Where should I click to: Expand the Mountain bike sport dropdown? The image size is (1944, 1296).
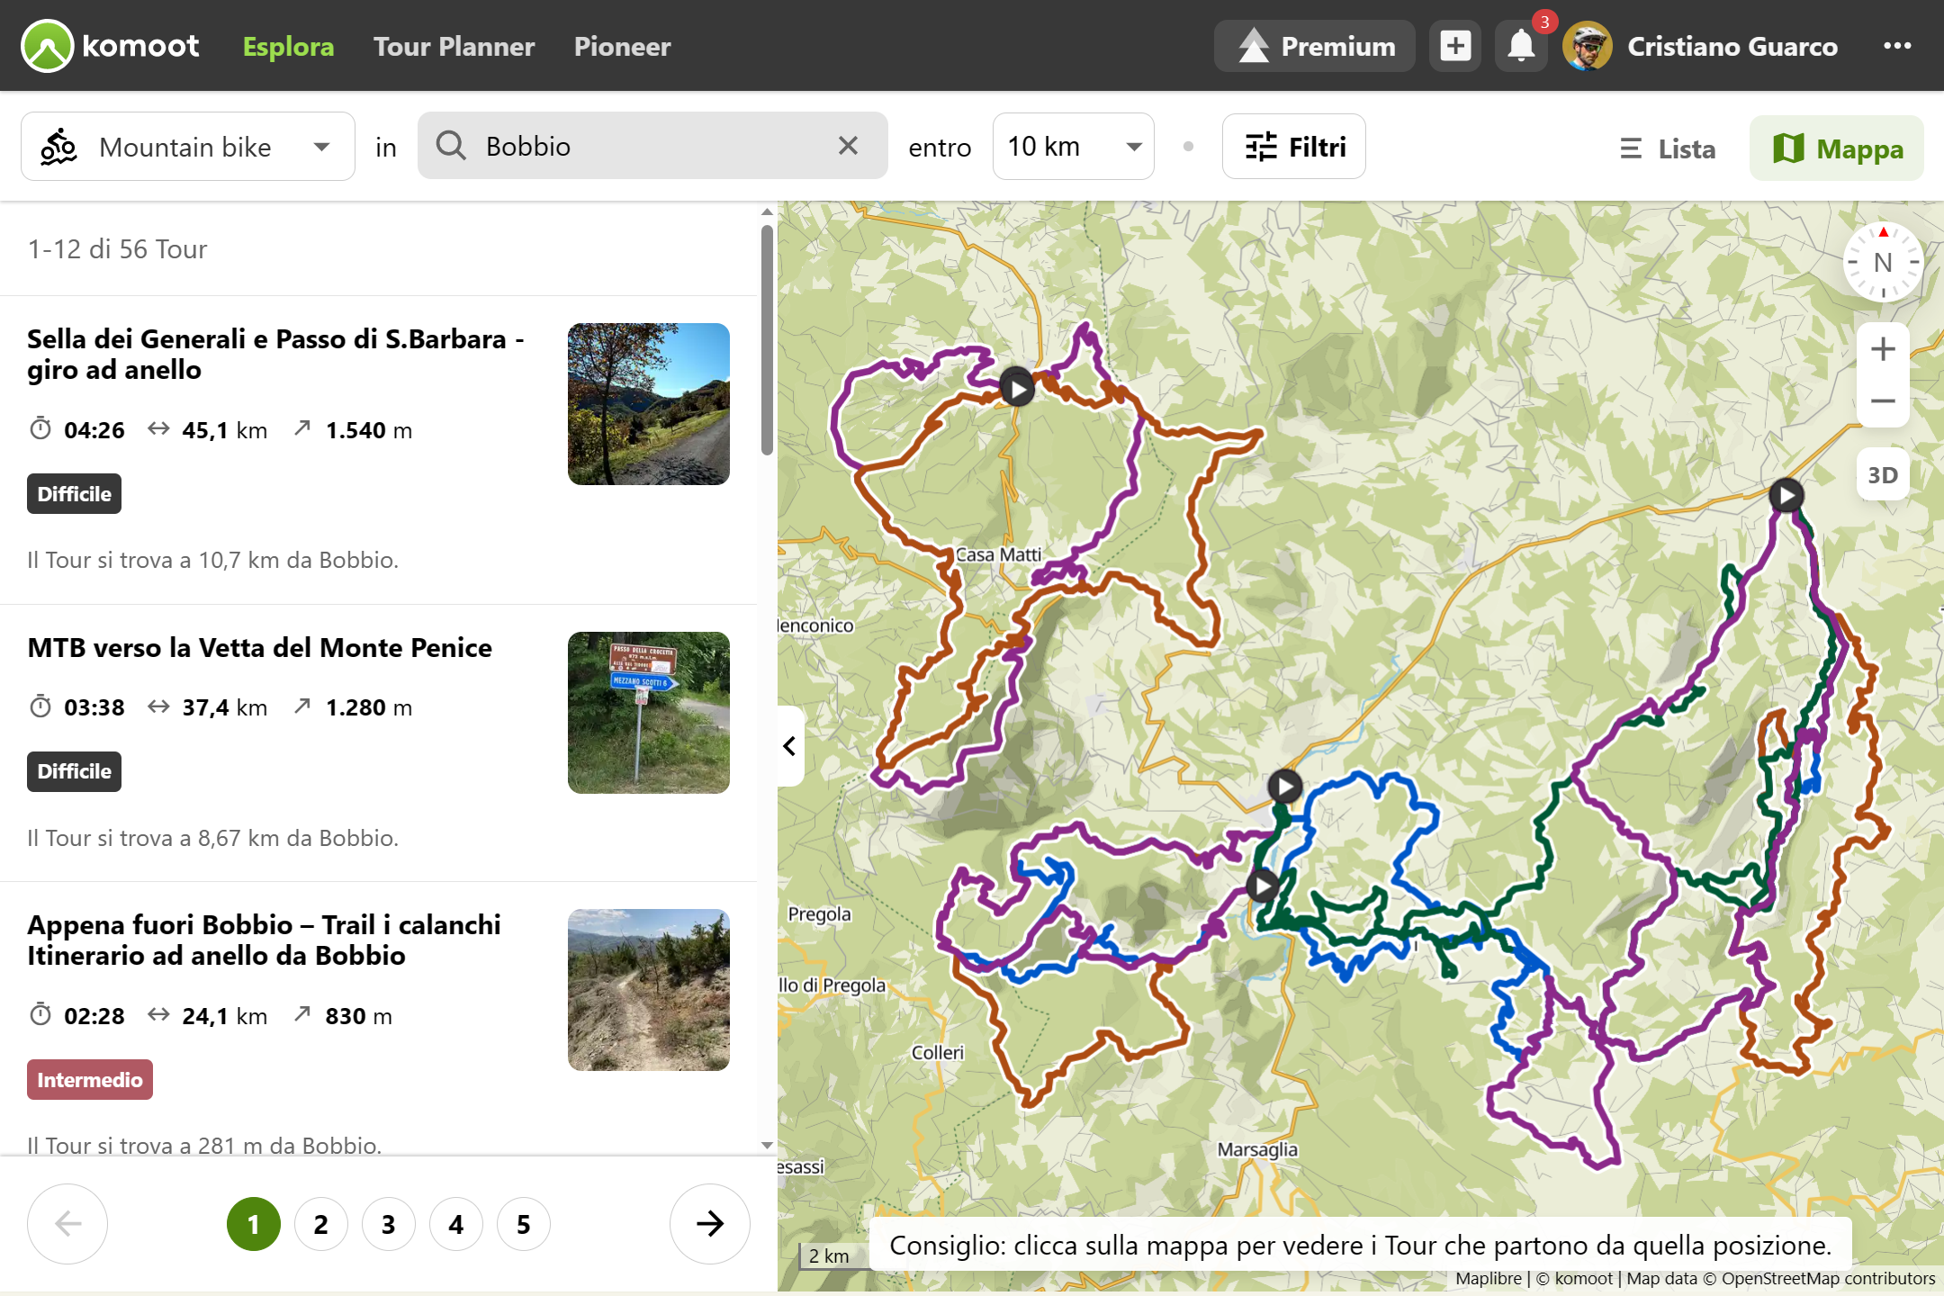pos(187,147)
